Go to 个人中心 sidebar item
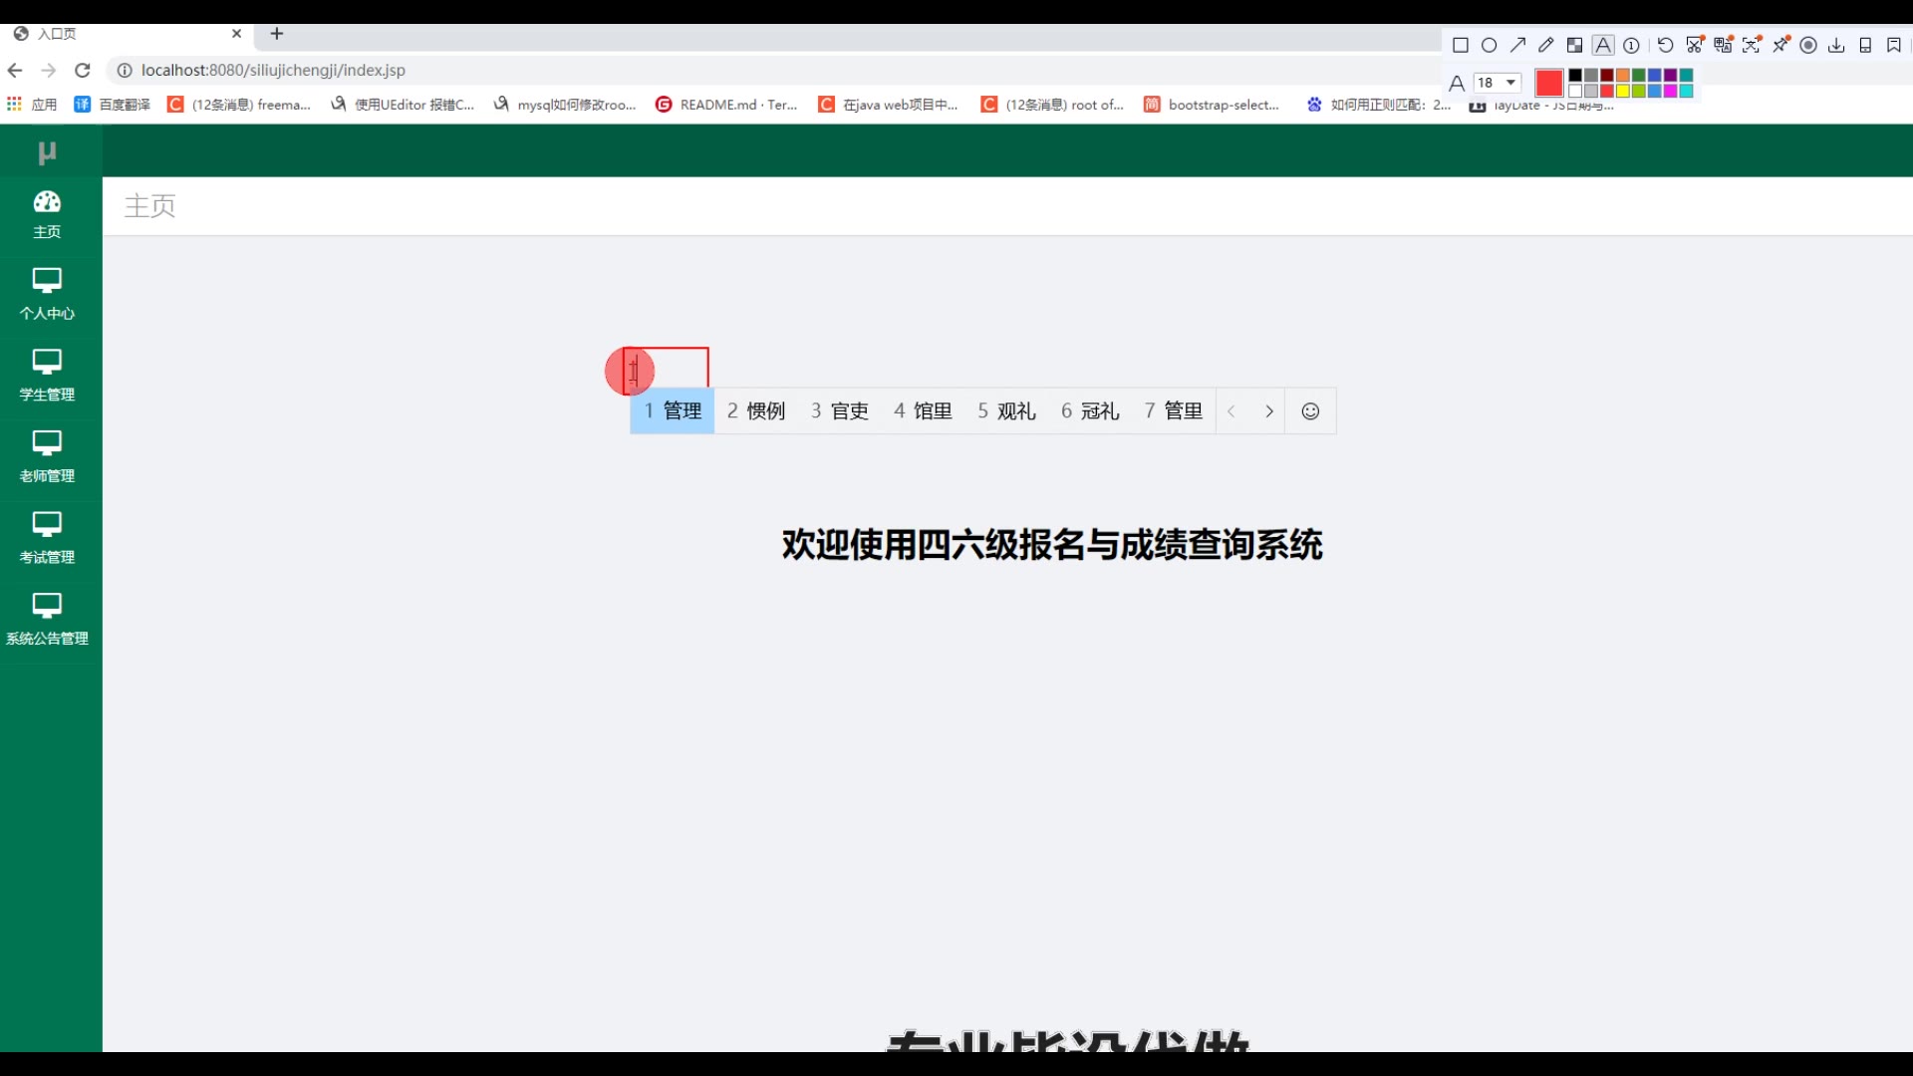 (47, 294)
